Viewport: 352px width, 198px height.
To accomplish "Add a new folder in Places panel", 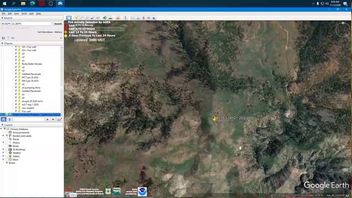I will coord(59,119).
